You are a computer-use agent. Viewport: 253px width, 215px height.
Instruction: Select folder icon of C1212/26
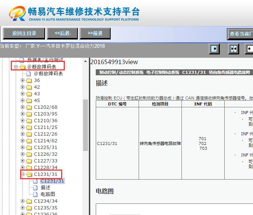[29, 134]
